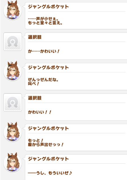Select the ジャングルポケット name above もっと！
This screenshot has width=127, height=180.
(x=48, y=128)
